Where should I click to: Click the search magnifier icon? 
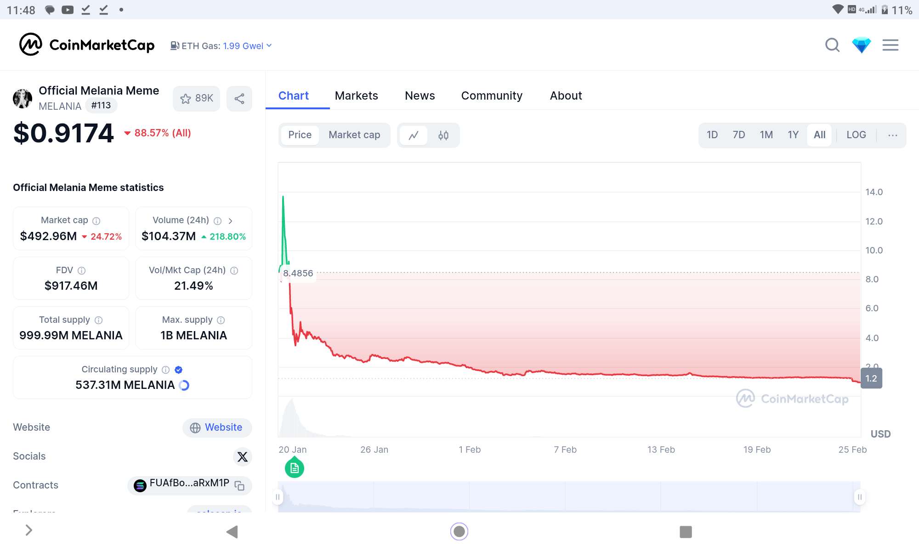click(x=832, y=45)
